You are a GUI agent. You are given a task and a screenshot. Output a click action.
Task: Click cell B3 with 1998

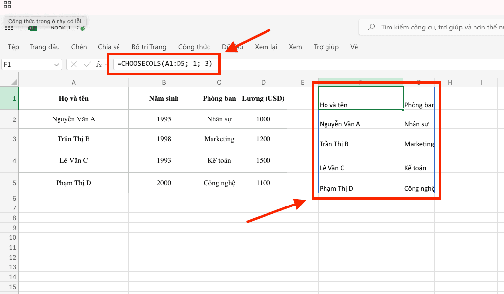click(164, 139)
